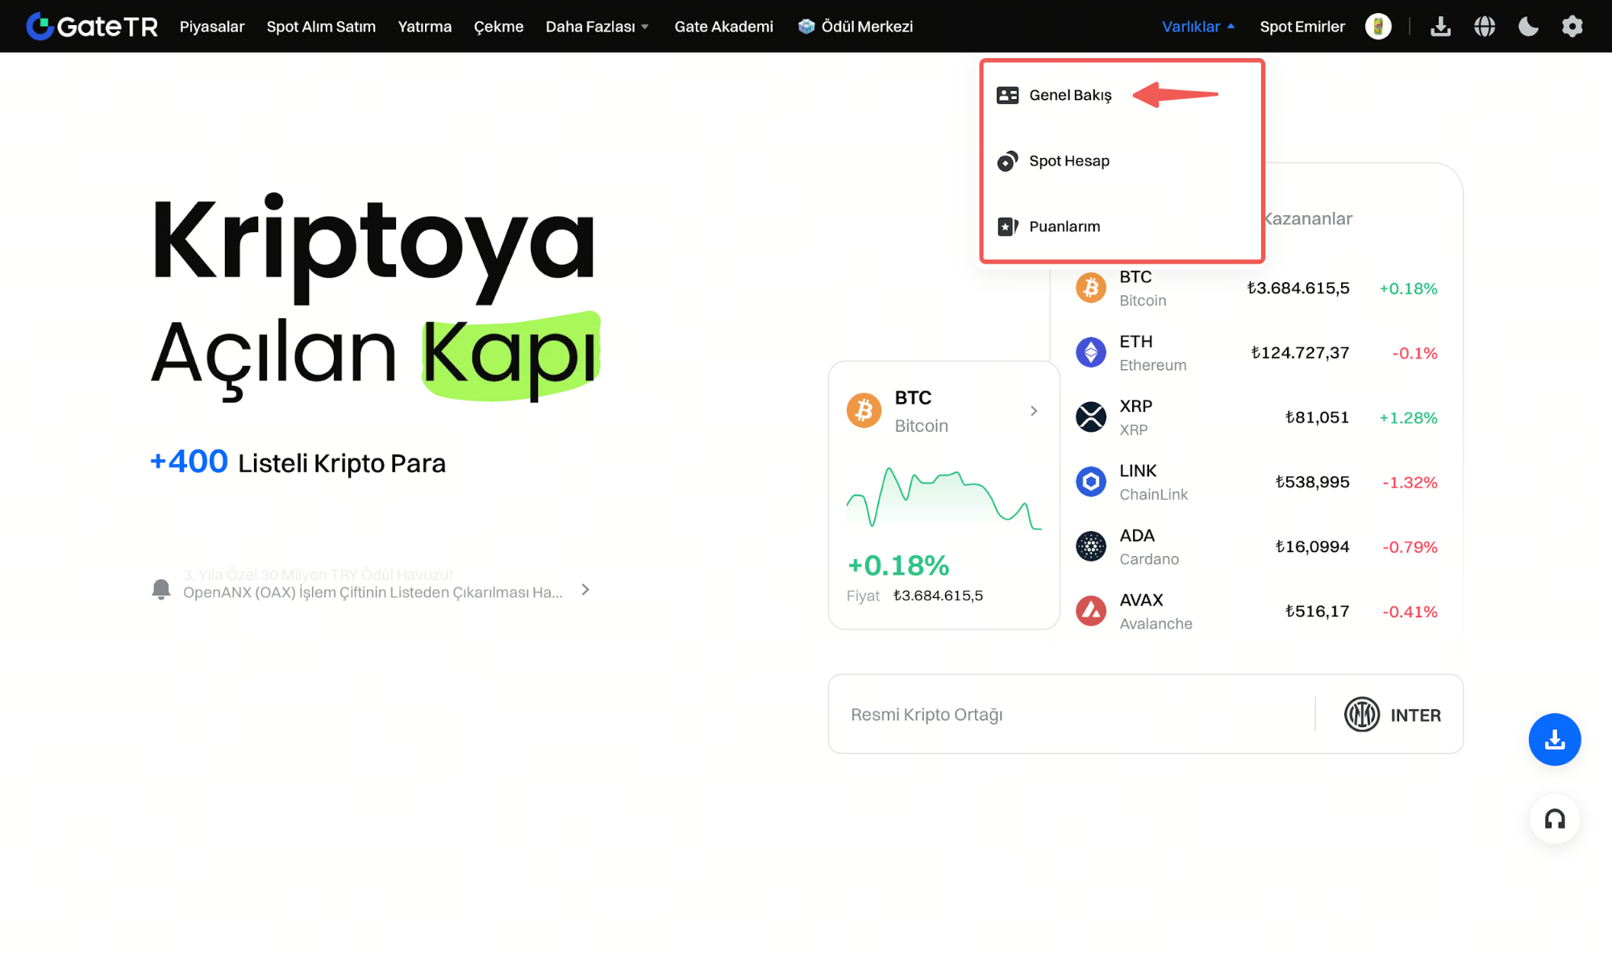Go to the Spot Emirler link
This screenshot has width=1612, height=955.
point(1302,27)
